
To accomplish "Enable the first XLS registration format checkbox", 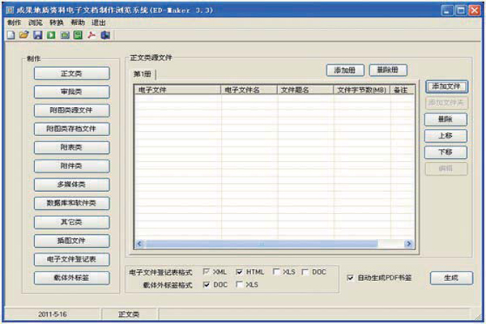I will click(276, 272).
